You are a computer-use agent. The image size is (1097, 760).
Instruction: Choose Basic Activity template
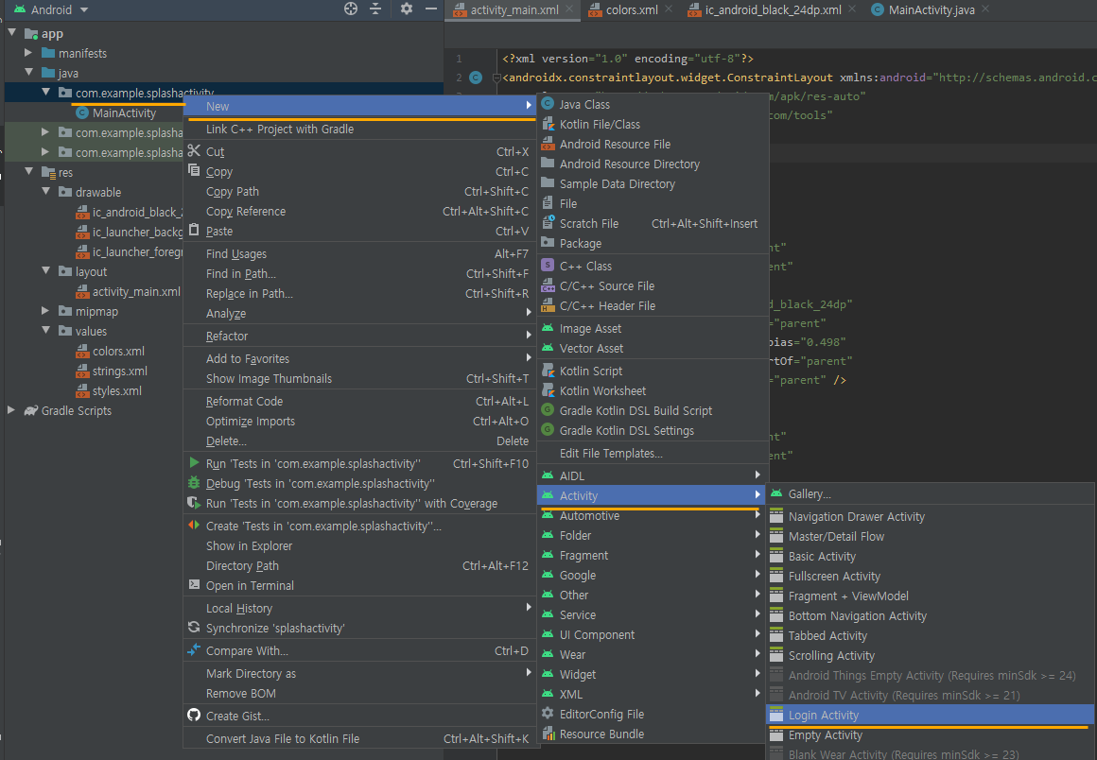931,557
